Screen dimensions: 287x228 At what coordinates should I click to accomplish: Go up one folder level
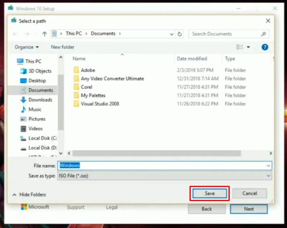click(x=44, y=34)
